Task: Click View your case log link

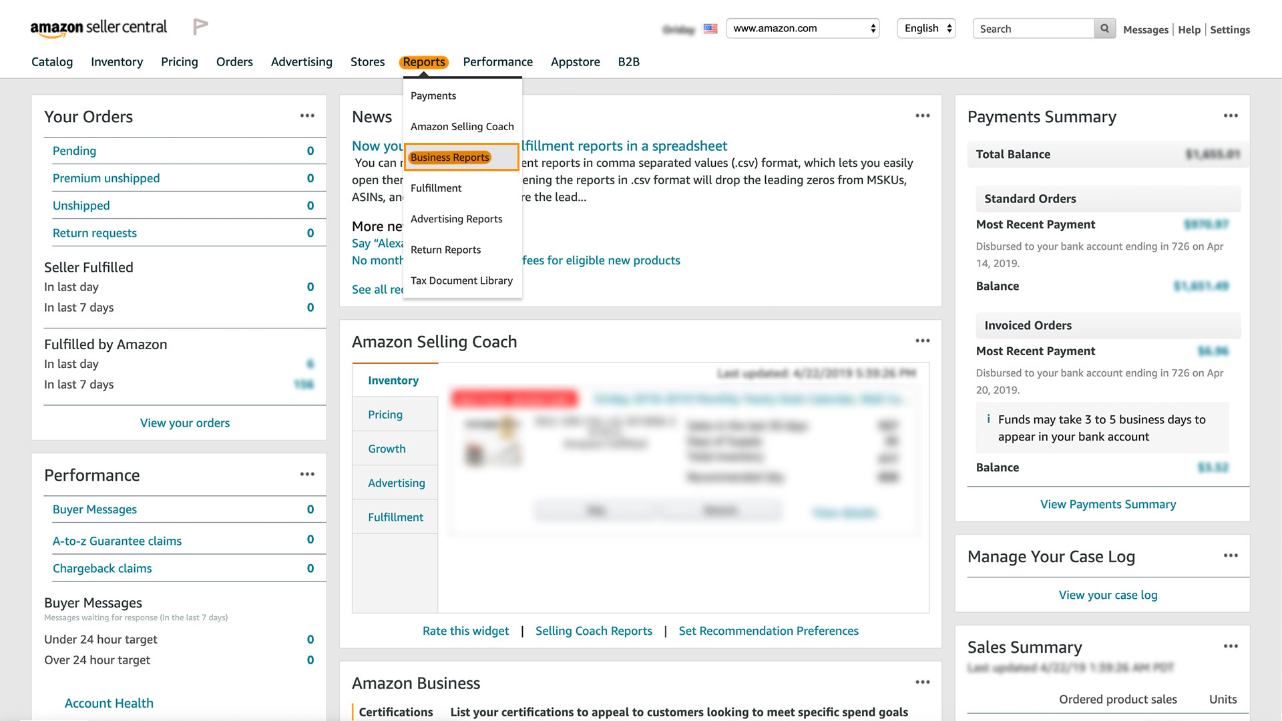Action: coord(1108,595)
